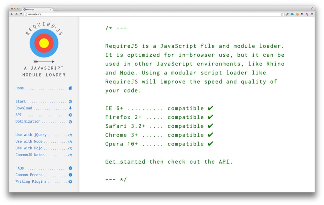Viewport: 324px width, 205px height.
Task: Open the Common Errors link
Action: coord(29,175)
